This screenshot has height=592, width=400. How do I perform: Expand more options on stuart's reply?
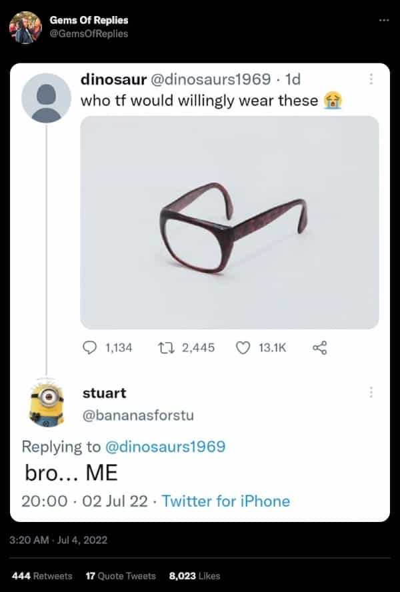[x=371, y=393]
